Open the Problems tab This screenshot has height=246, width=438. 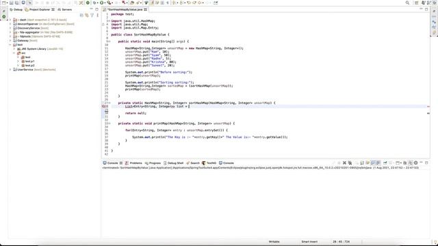point(133,163)
